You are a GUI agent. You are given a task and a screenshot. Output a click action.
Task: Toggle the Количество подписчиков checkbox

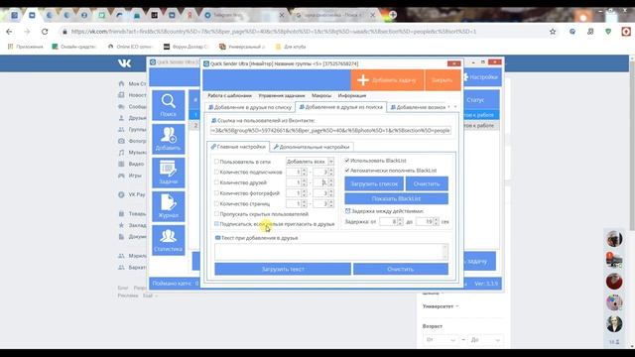(x=216, y=172)
